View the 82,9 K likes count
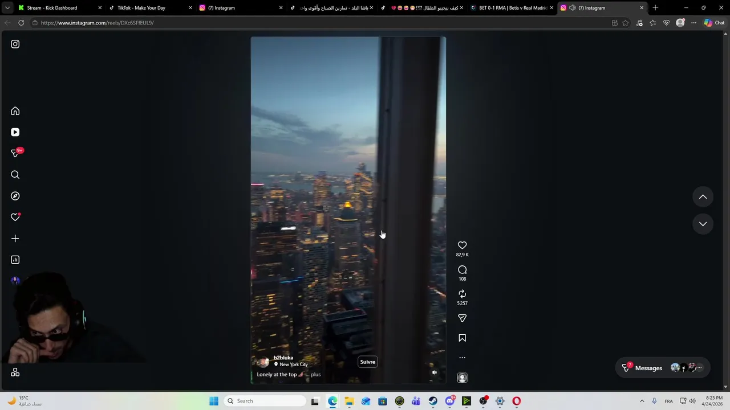The height and width of the screenshot is (410, 730). 463,255
